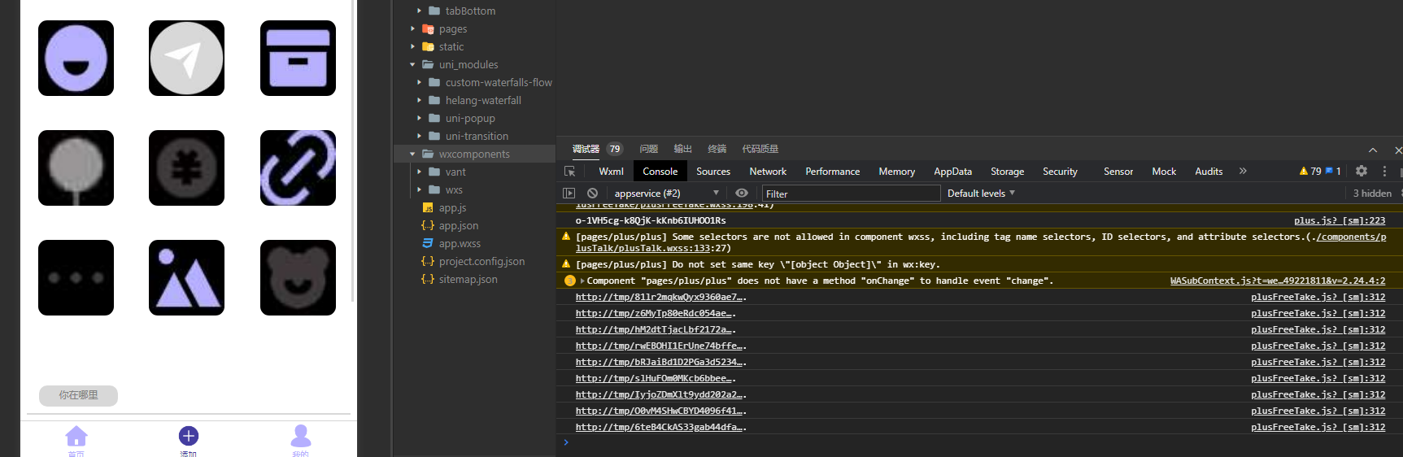This screenshot has width=1403, height=457.
Task: Click the 你在哪里 location button
Action: point(78,395)
